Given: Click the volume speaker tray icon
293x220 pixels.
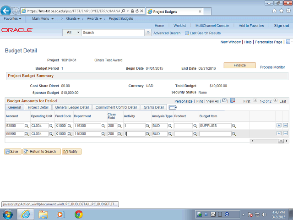Looking at the screenshot, I should [264, 214].
